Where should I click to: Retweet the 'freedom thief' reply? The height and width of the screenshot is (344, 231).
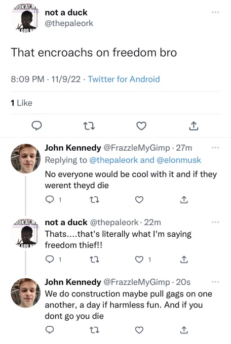[x=95, y=260]
